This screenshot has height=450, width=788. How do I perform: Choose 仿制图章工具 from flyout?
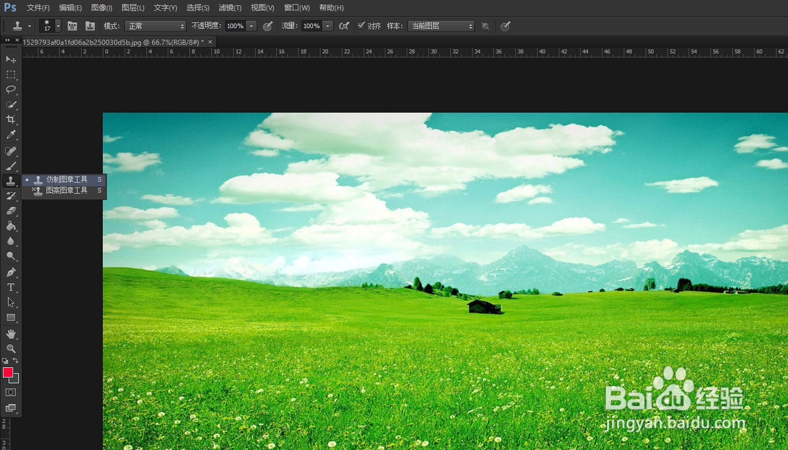(x=64, y=179)
